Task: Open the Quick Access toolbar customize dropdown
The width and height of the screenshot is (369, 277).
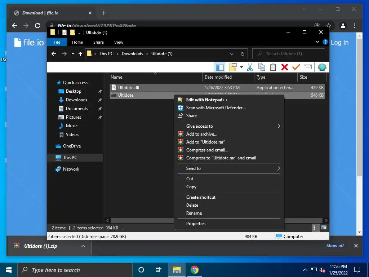Action: pyautogui.click(x=79, y=32)
